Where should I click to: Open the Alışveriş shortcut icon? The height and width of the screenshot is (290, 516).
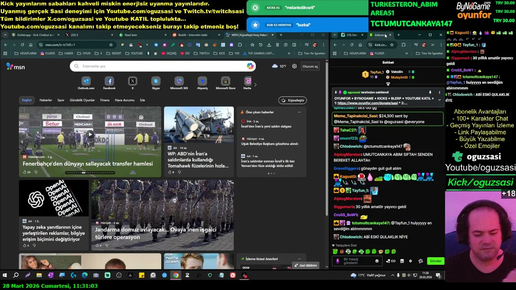(202, 81)
